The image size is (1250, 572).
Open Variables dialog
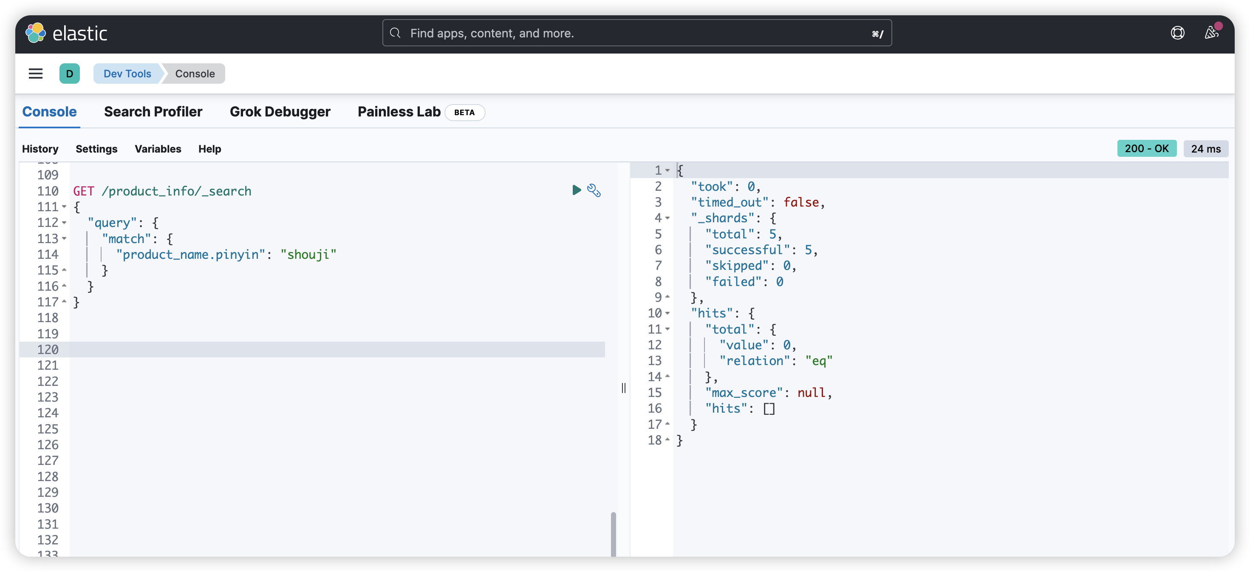click(x=158, y=149)
